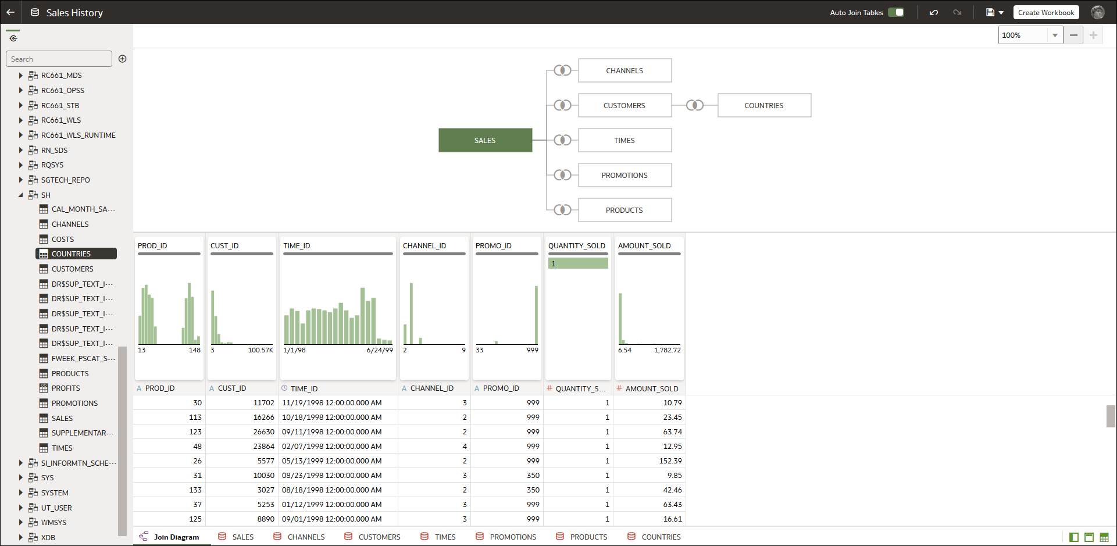1117x546 pixels.
Task: Open the user profile avatar
Action: tap(1098, 12)
